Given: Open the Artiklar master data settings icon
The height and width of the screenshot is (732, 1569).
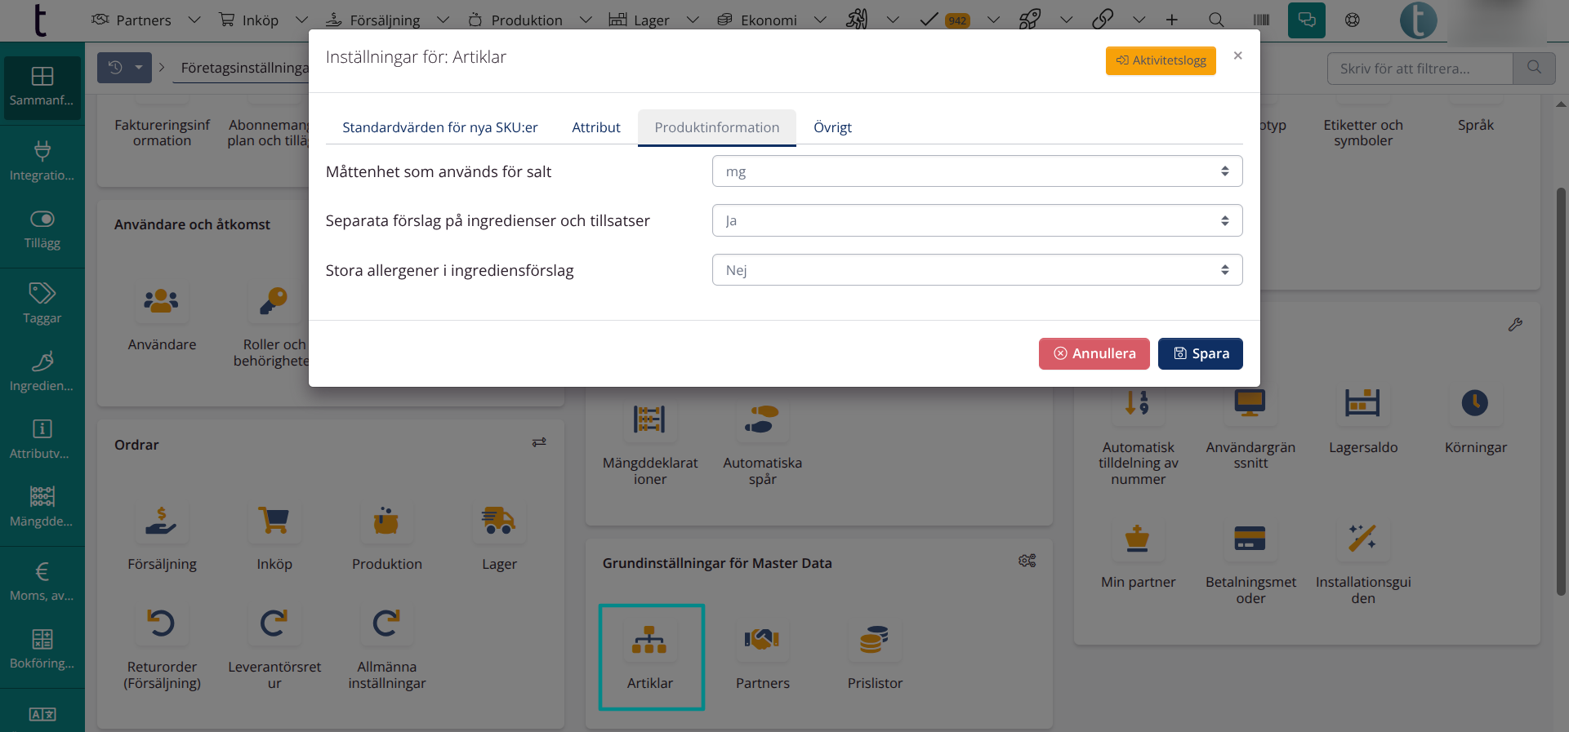Looking at the screenshot, I should point(650,641).
